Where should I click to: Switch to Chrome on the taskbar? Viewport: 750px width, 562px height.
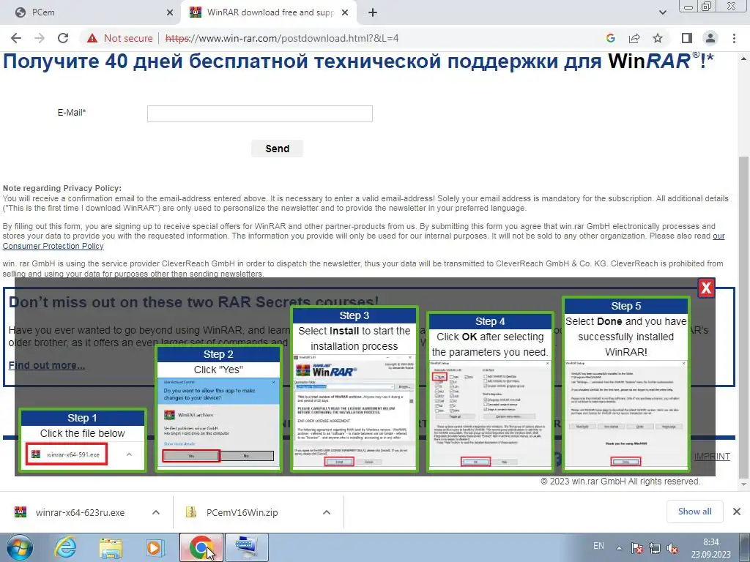click(x=201, y=547)
